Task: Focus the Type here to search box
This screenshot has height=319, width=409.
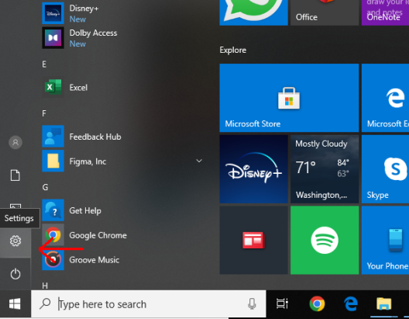Action: pyautogui.click(x=149, y=303)
